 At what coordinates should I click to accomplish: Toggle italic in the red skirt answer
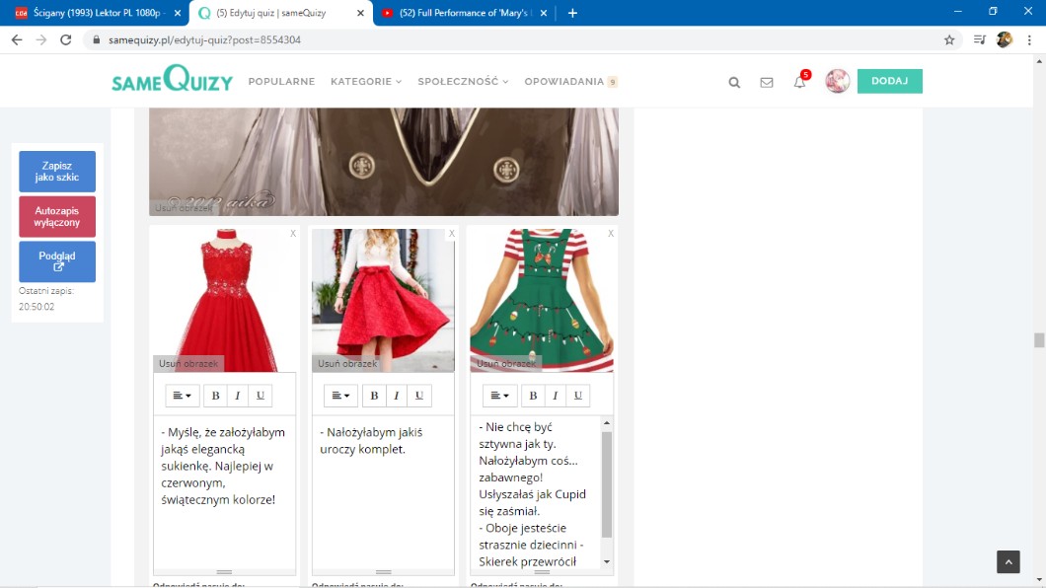click(x=397, y=396)
